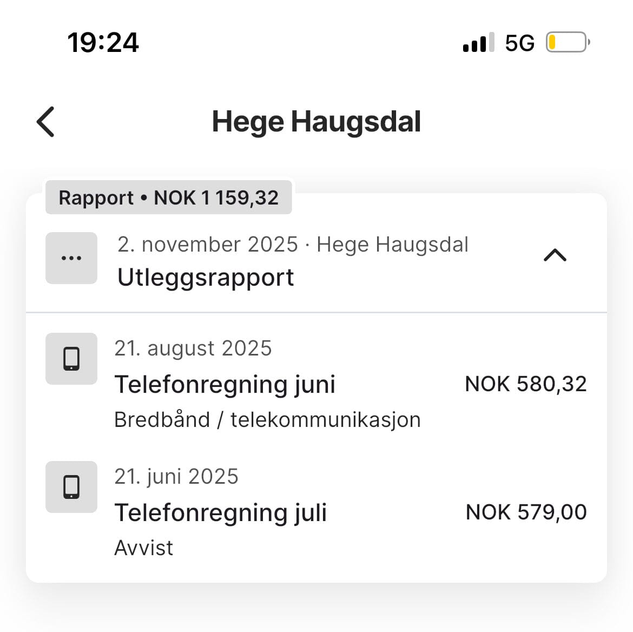
Task: Tap the Hege Haugsdal title
Action: 316,121
